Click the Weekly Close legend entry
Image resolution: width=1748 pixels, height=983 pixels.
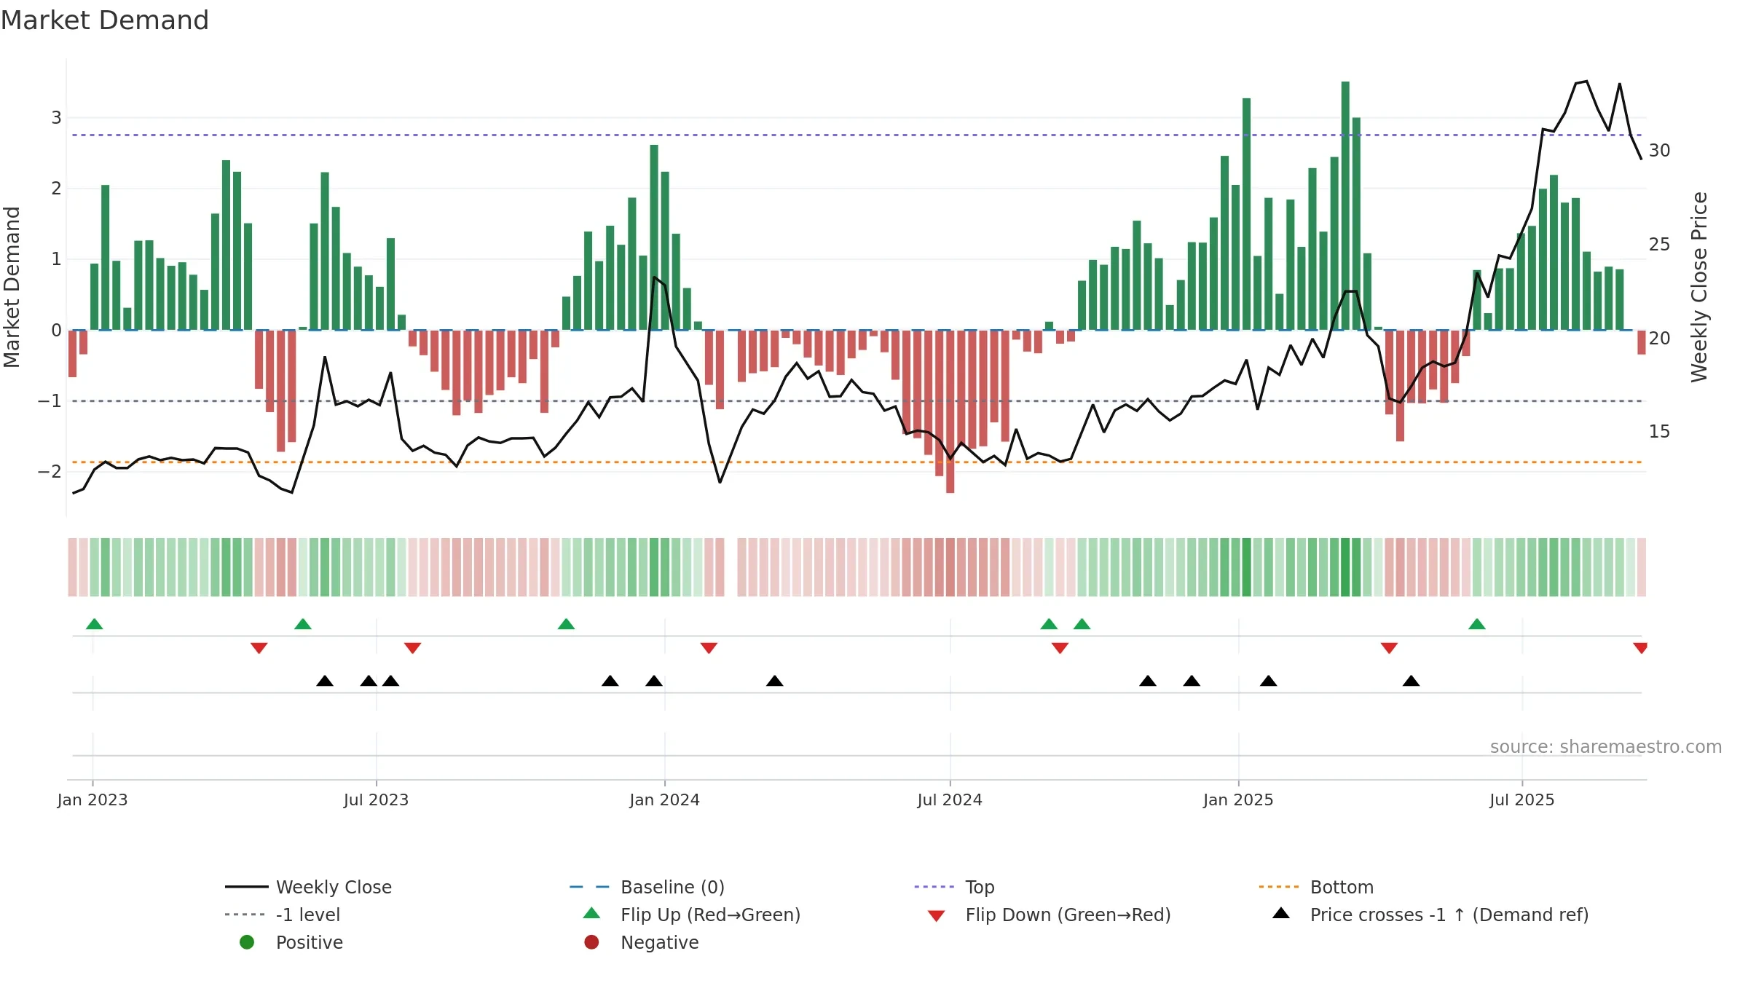click(308, 887)
